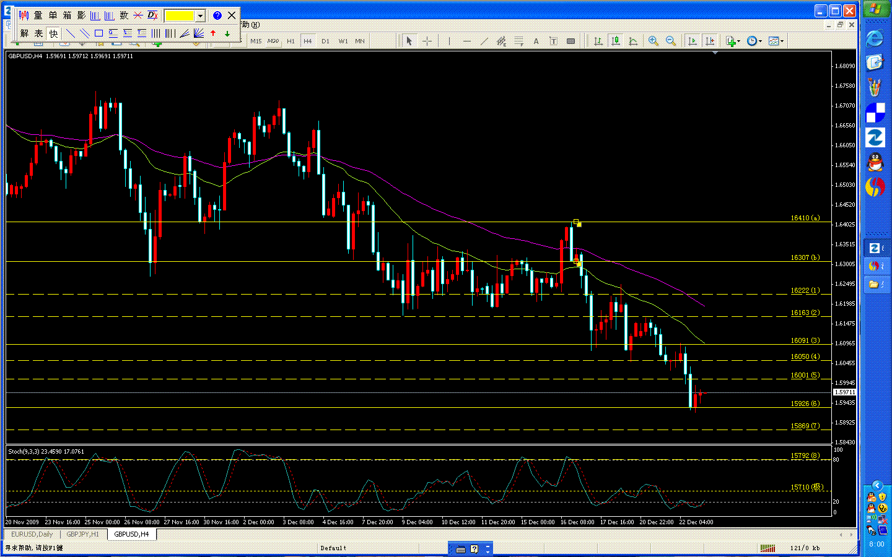The image size is (892, 557).
Task: Click the 箱 button on floating toolbar
Action: coord(67,15)
